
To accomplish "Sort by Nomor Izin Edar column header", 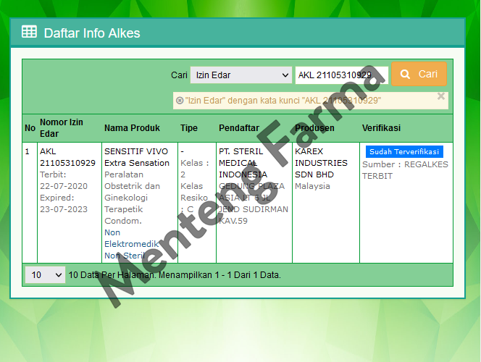I will click(x=62, y=128).
